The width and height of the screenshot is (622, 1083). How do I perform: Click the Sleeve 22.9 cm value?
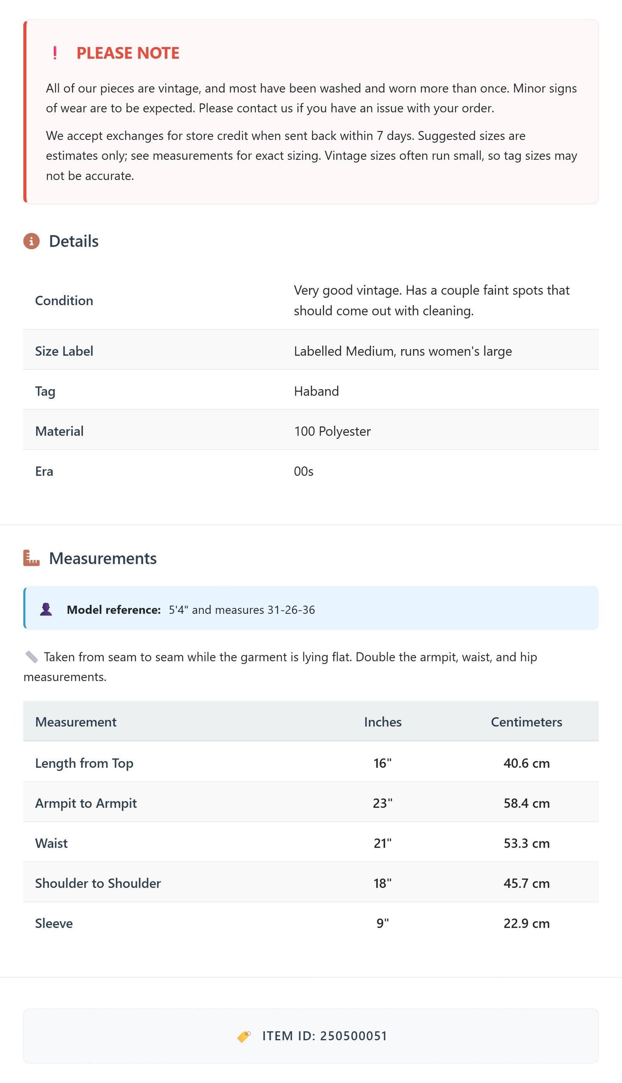click(526, 923)
